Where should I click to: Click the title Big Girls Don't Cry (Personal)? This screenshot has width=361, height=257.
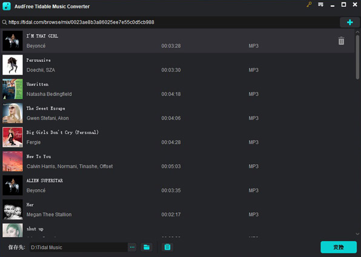point(62,132)
